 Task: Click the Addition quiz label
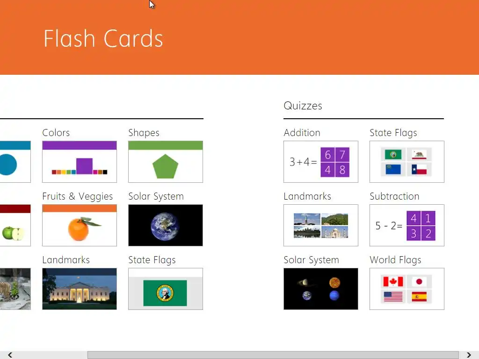302,133
